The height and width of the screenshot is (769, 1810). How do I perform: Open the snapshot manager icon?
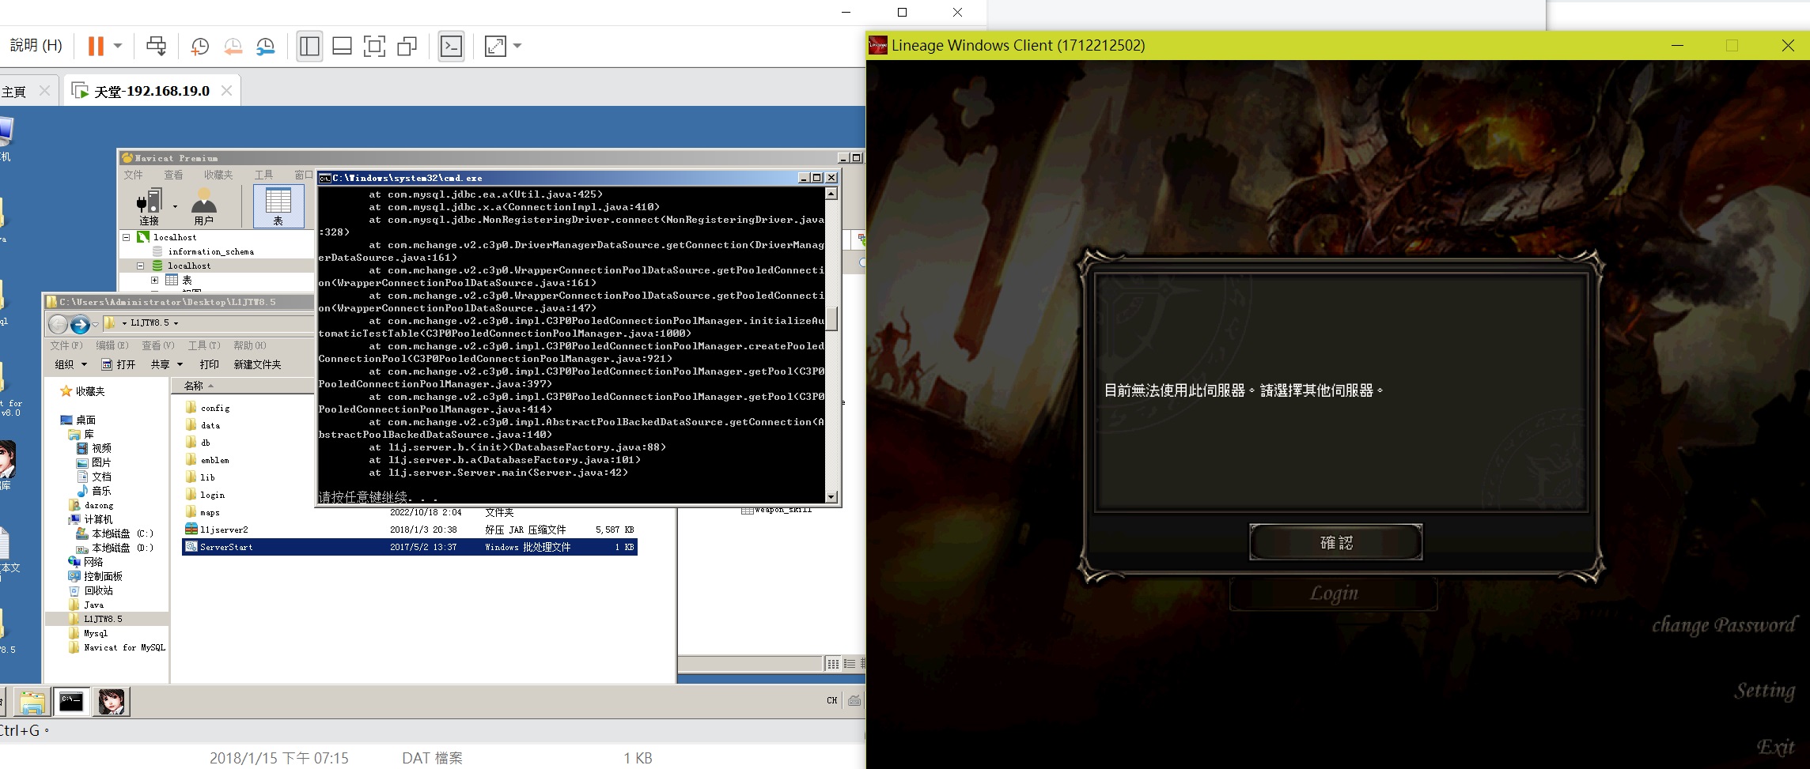click(266, 47)
